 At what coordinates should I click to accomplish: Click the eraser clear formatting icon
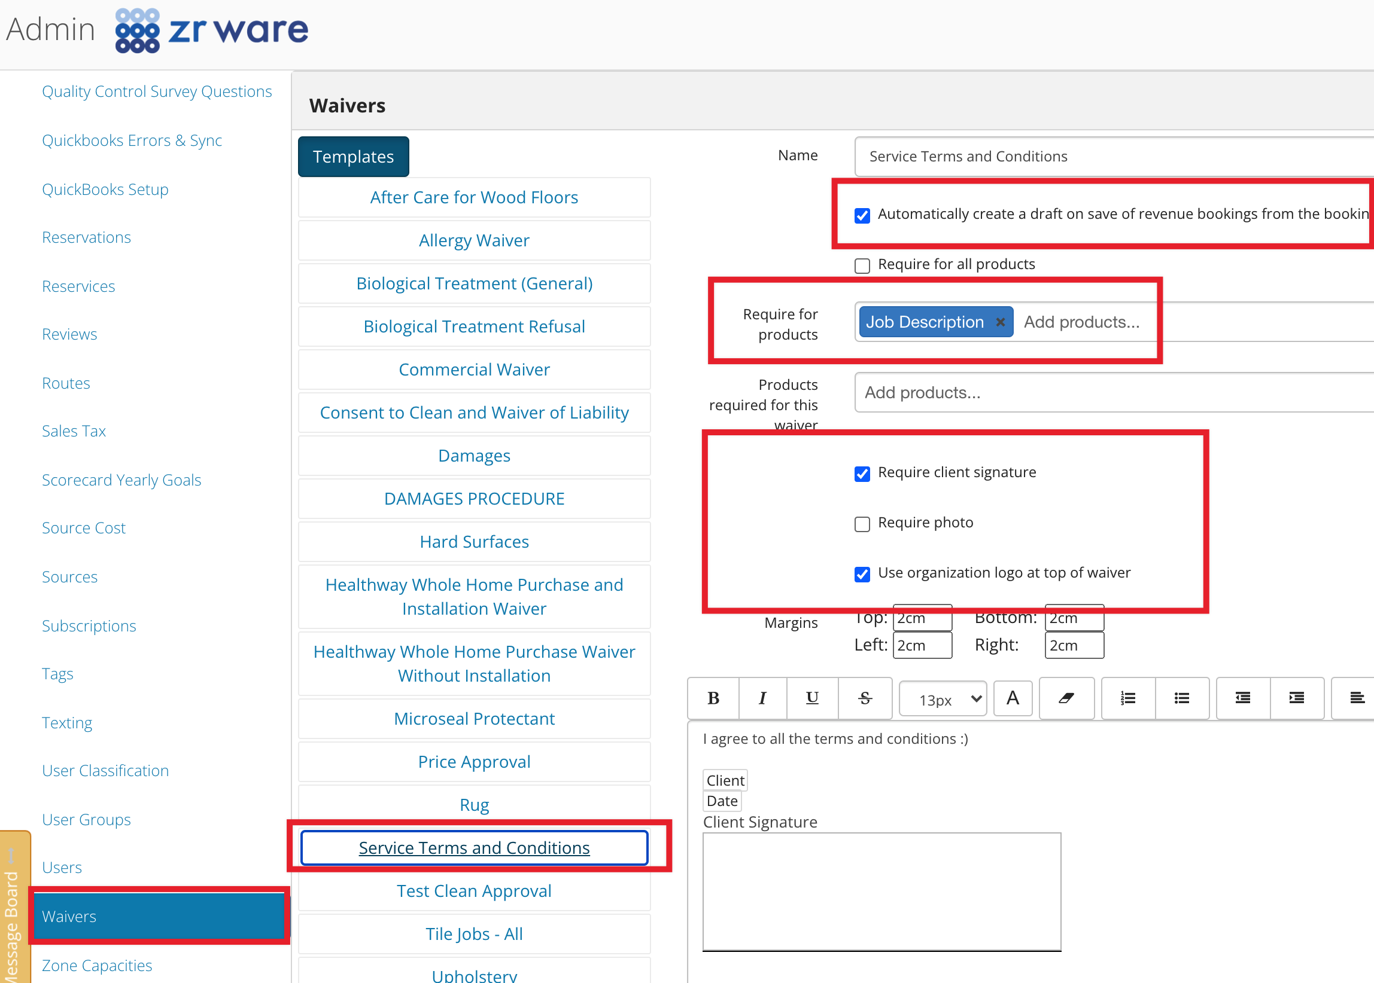pyautogui.click(x=1066, y=698)
